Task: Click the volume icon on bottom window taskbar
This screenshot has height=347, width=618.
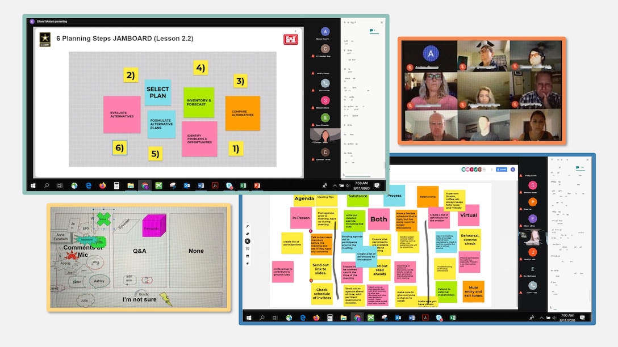Action: (554, 318)
